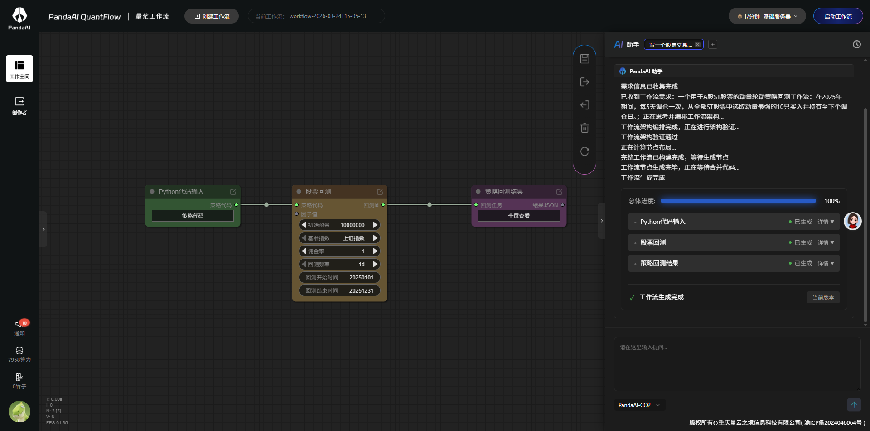The image size is (870, 431).
Task: Collapse the right assistant panel
Action: 601,221
